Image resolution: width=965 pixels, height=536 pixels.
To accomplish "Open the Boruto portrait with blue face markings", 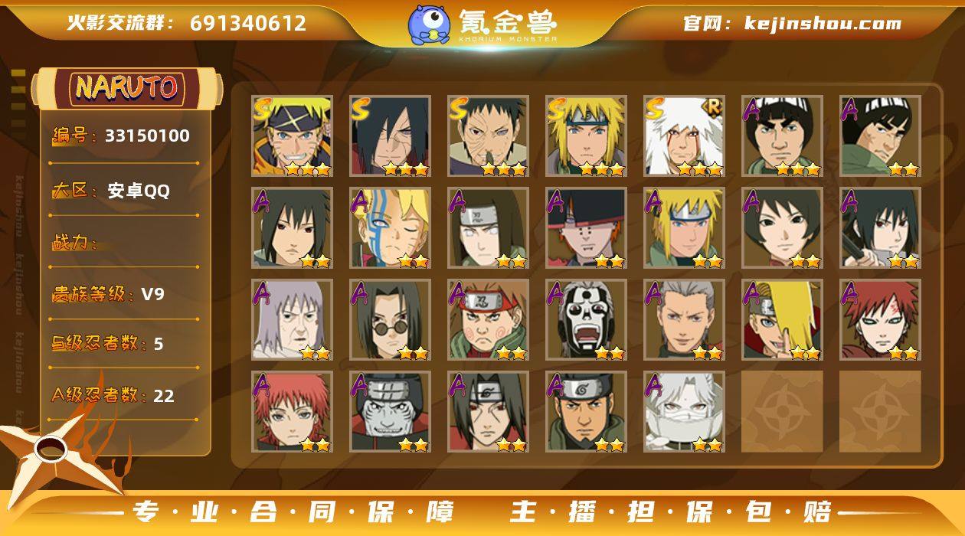I will (x=390, y=228).
